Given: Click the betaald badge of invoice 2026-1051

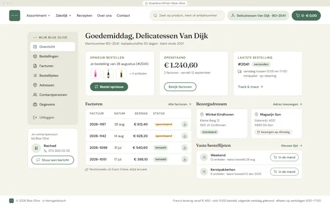Looking at the screenshot, I should [x=161, y=159].
